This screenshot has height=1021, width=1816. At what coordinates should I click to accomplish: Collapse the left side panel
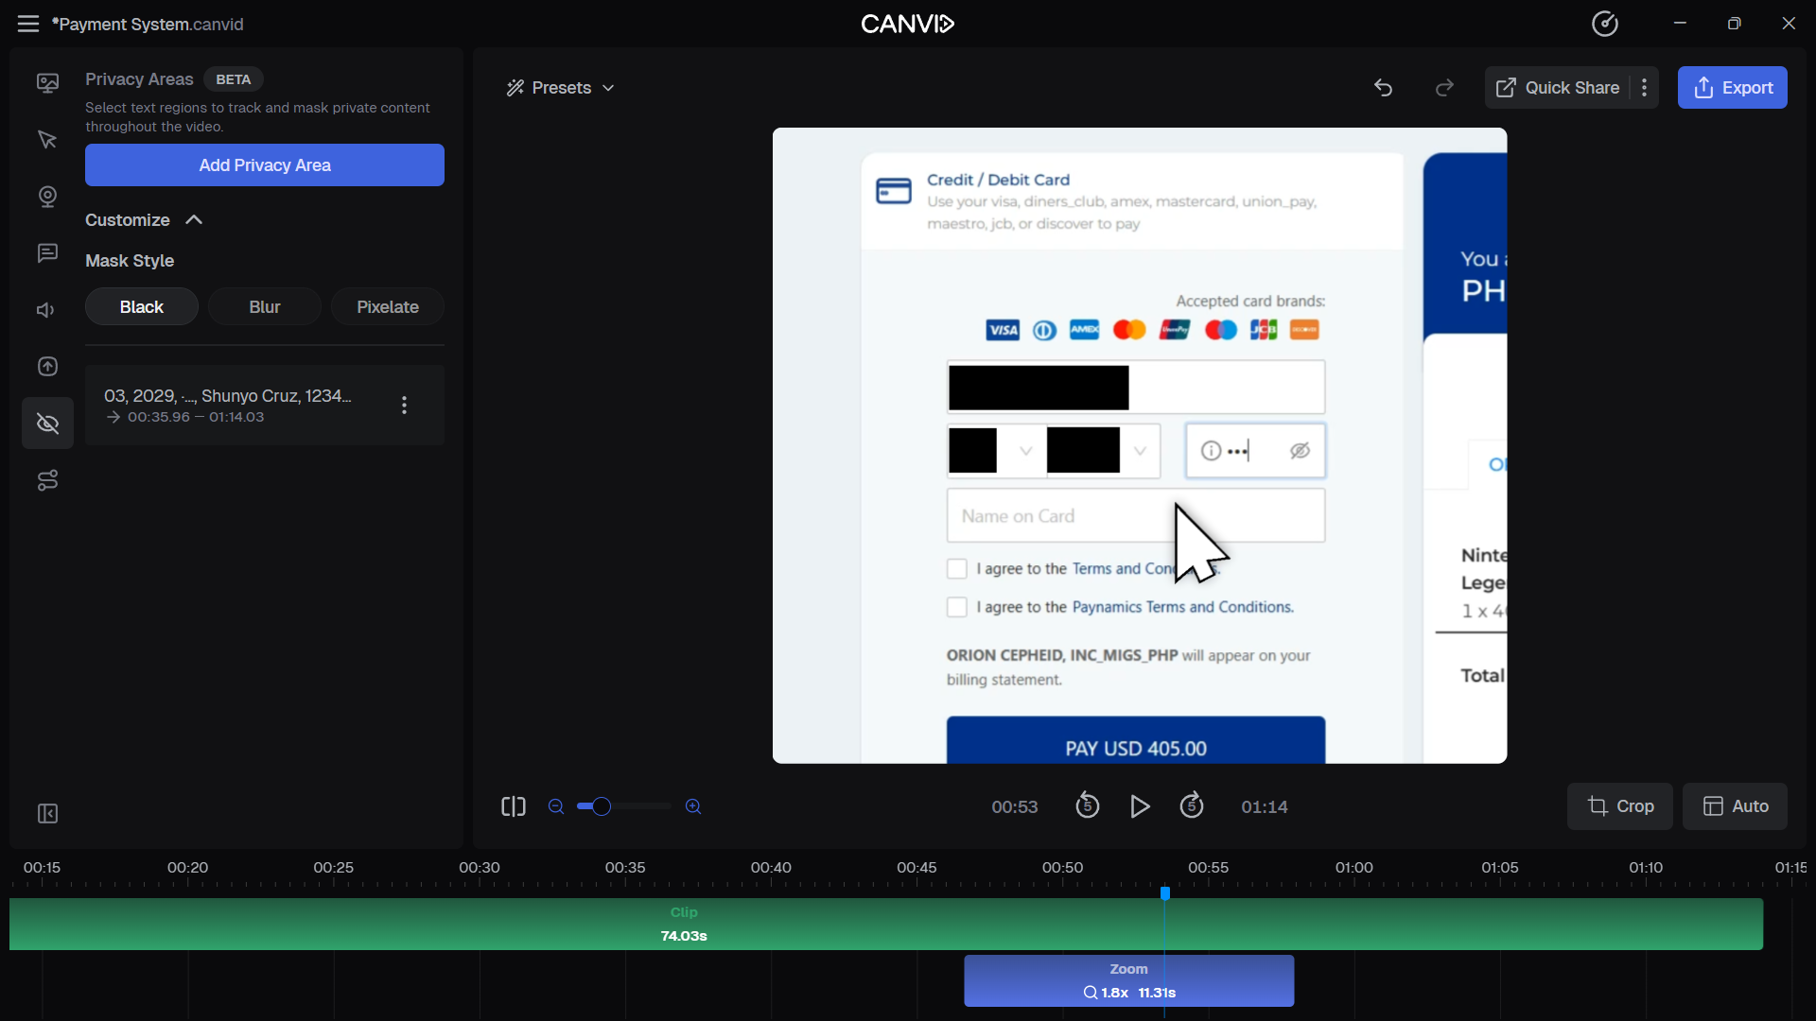tap(47, 814)
